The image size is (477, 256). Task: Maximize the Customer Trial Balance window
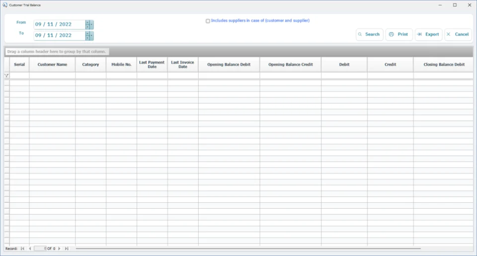[x=455, y=5]
